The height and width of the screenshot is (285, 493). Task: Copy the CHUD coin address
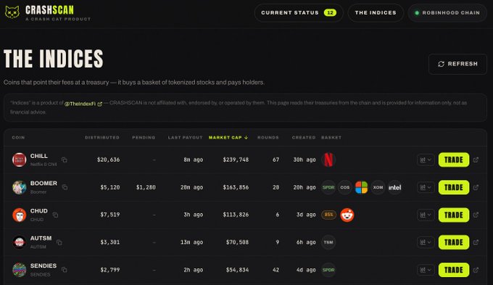[x=55, y=215]
